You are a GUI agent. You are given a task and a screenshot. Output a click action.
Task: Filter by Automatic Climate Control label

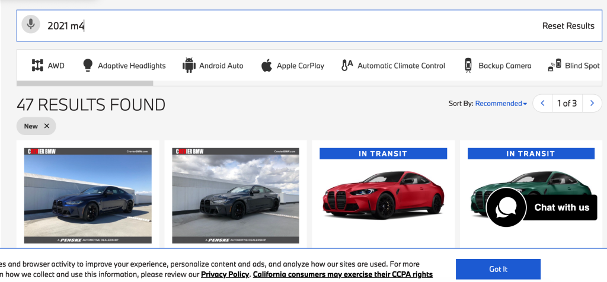(x=401, y=66)
